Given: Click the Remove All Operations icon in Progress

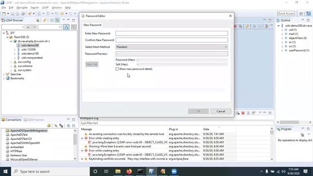Looking at the screenshot, I should (302, 135).
